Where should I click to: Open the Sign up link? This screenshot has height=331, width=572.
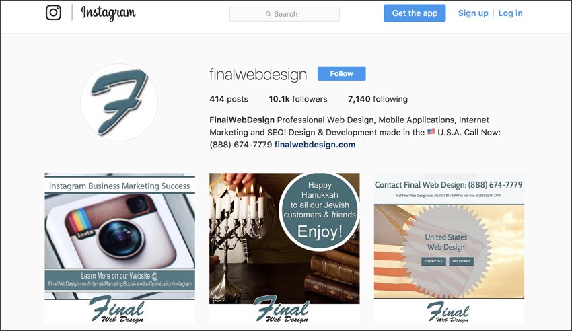tap(473, 13)
